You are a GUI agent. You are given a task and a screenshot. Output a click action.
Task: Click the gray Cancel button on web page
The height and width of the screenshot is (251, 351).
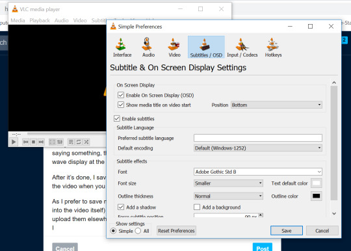[x=65, y=248]
